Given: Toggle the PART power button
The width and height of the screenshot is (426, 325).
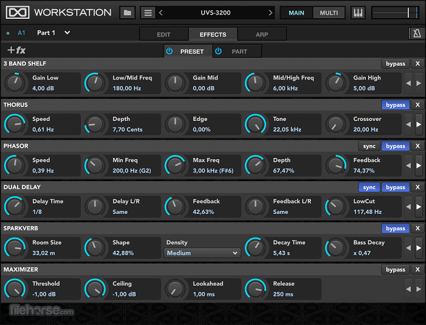Looking at the screenshot, I should tap(218, 52).
